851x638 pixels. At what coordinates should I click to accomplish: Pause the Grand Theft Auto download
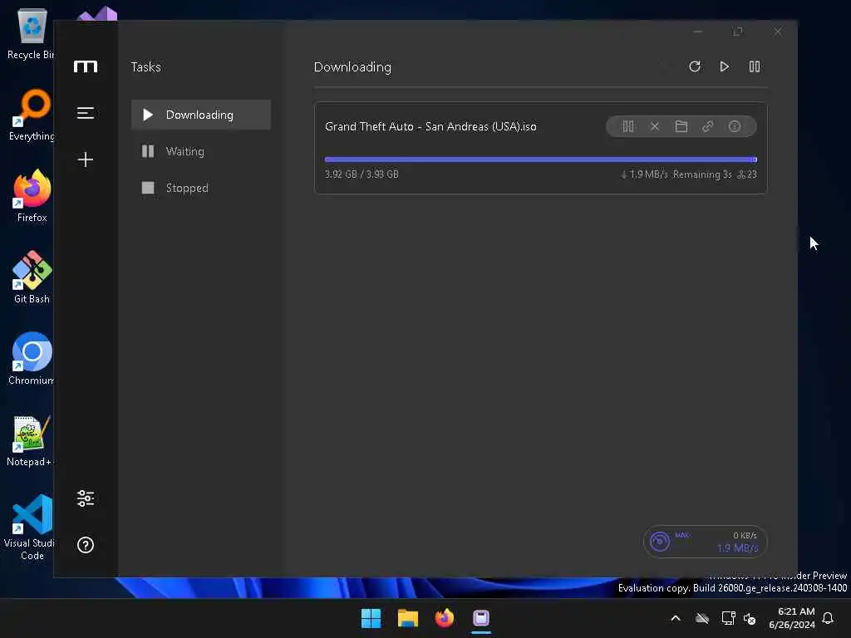628,126
